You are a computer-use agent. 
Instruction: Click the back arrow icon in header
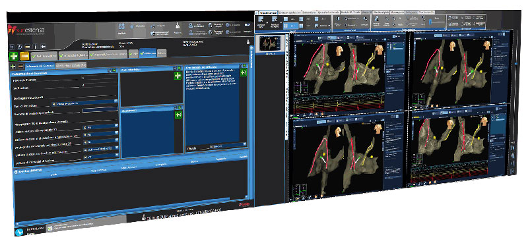[43, 46]
